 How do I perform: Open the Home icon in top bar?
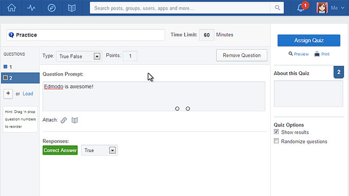tap(11, 8)
